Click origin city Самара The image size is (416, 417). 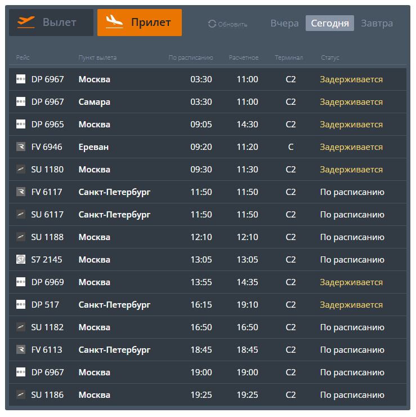point(95,102)
